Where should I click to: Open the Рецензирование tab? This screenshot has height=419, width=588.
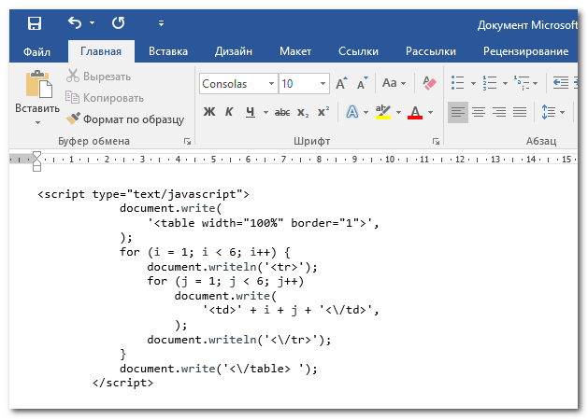coord(525,51)
